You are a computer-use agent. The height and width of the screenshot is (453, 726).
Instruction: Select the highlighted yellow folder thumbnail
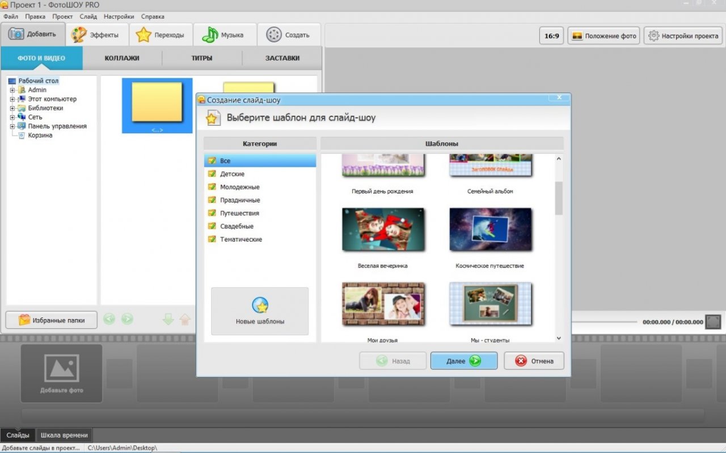(157, 105)
